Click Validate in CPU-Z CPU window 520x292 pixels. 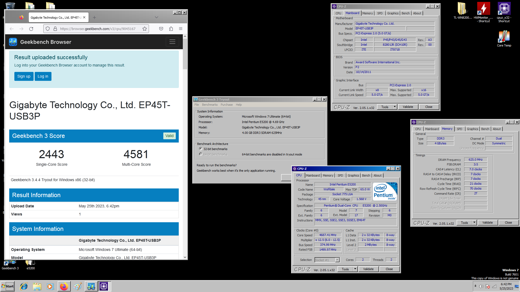368,269
